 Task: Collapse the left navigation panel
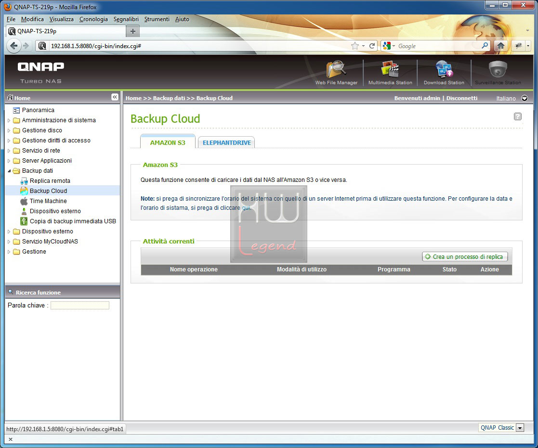click(115, 97)
